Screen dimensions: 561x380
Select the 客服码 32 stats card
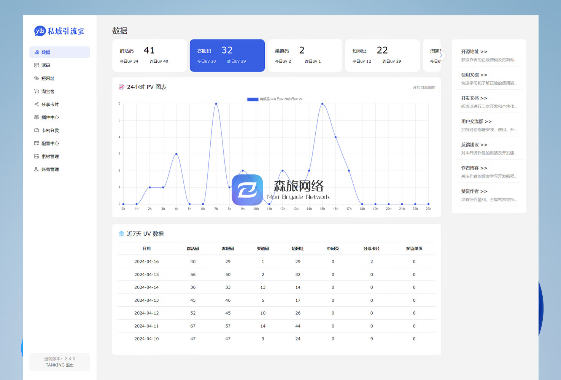[x=227, y=55]
